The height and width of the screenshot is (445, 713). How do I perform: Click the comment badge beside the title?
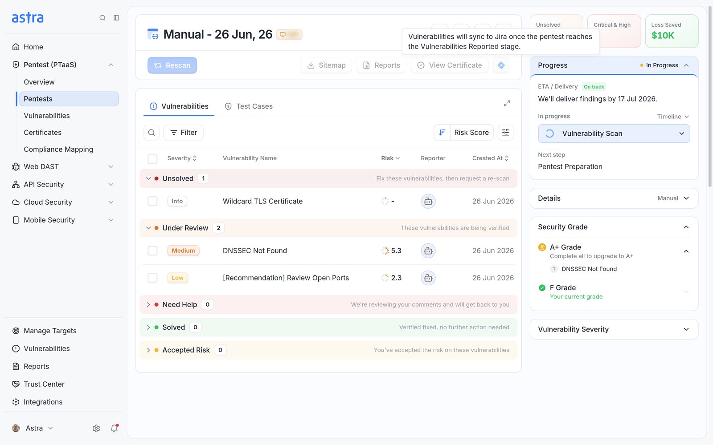[x=289, y=34]
